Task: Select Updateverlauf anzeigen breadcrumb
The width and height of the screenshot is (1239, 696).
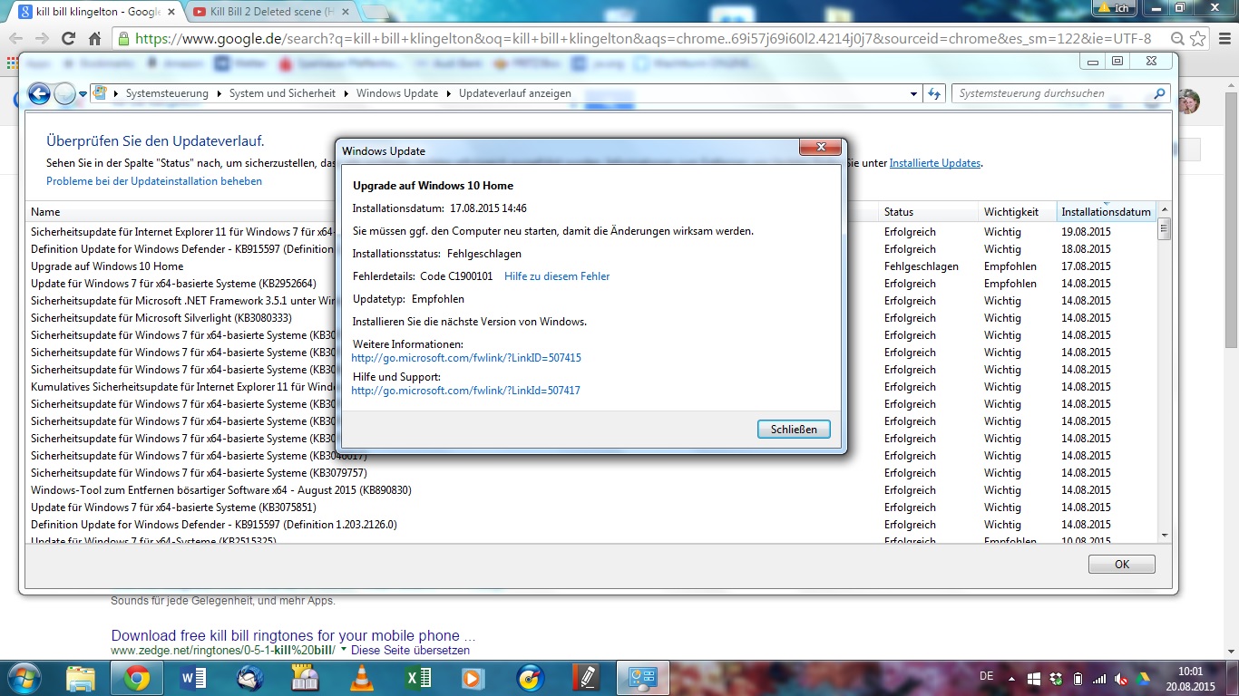Action: (x=515, y=93)
